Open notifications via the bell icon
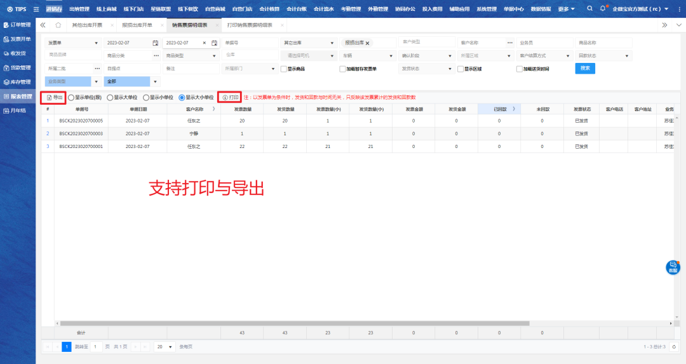The width and height of the screenshot is (686, 364). point(603,9)
